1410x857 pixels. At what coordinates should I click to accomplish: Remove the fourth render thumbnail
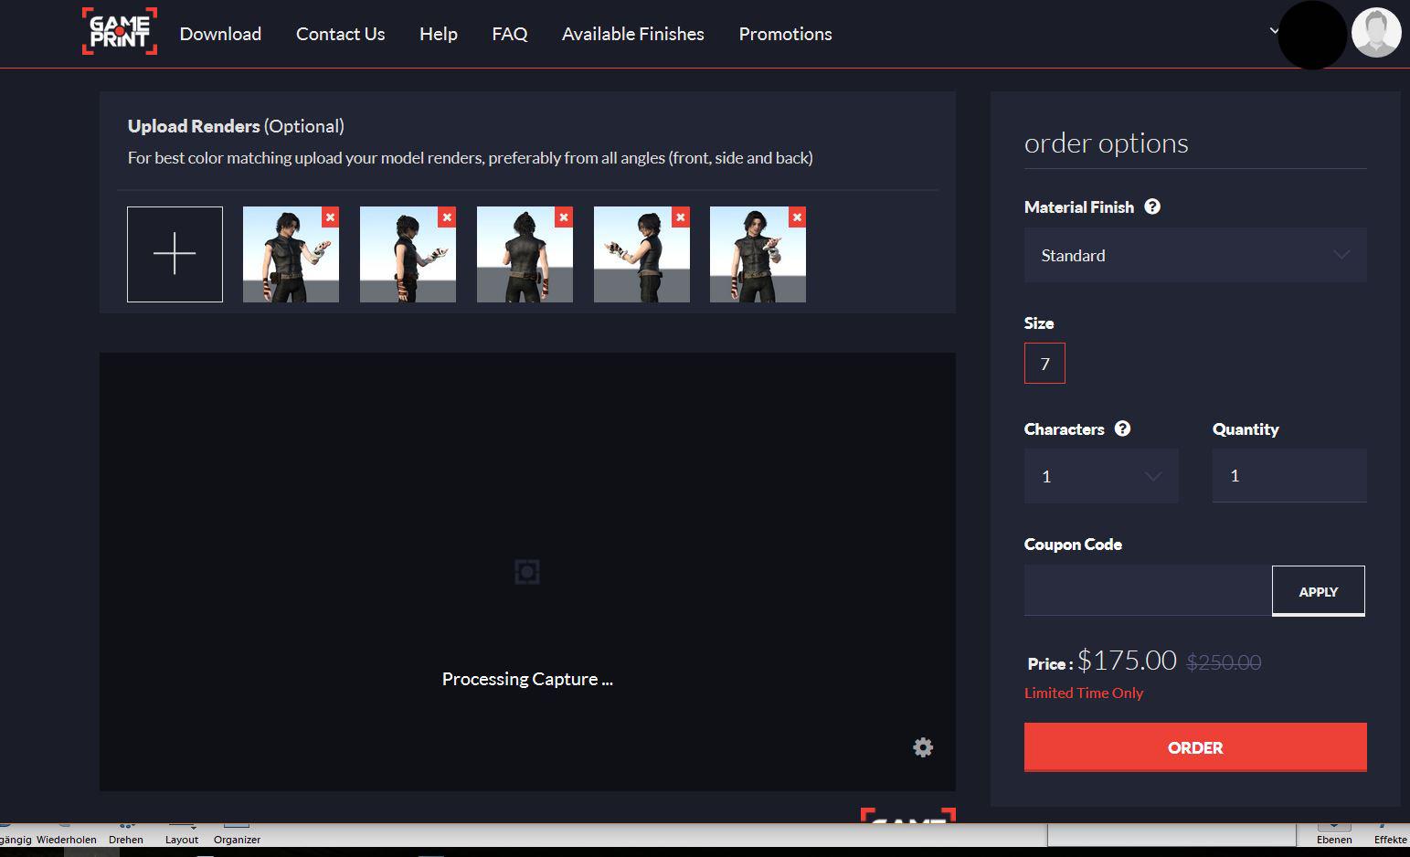pos(681,217)
